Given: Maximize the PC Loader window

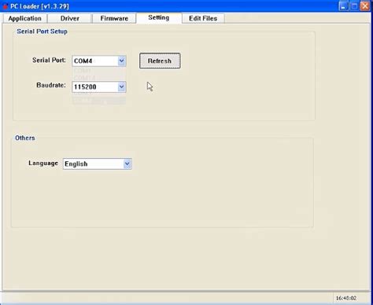Looking at the screenshot, I should pyautogui.click(x=354, y=6).
